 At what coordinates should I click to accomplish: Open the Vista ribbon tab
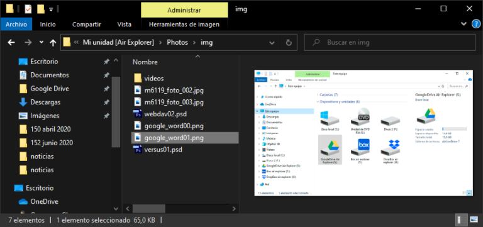pos(124,25)
